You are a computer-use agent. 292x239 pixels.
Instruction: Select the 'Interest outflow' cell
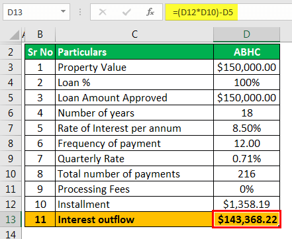point(134,219)
